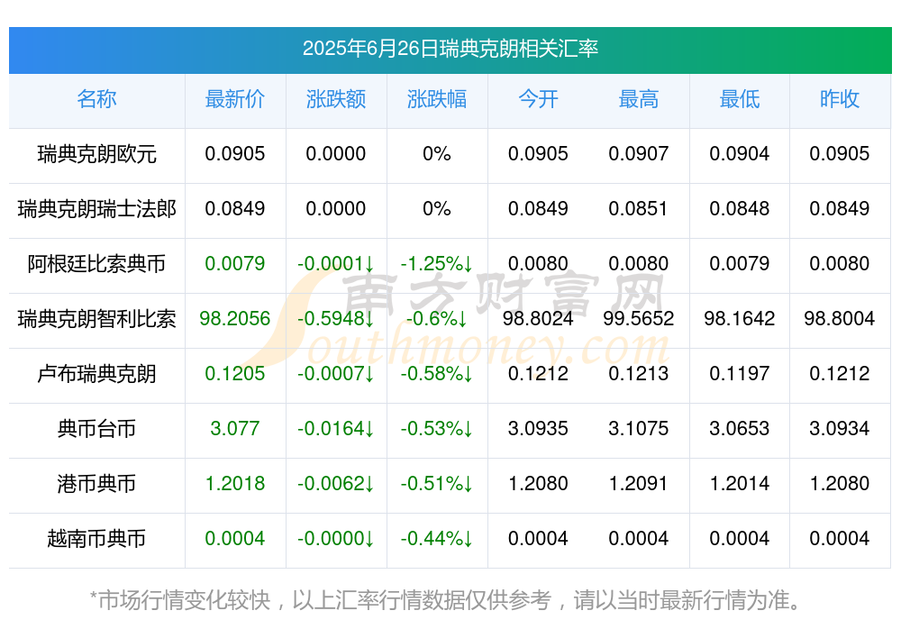Select the 典币台币 row name

(96, 429)
